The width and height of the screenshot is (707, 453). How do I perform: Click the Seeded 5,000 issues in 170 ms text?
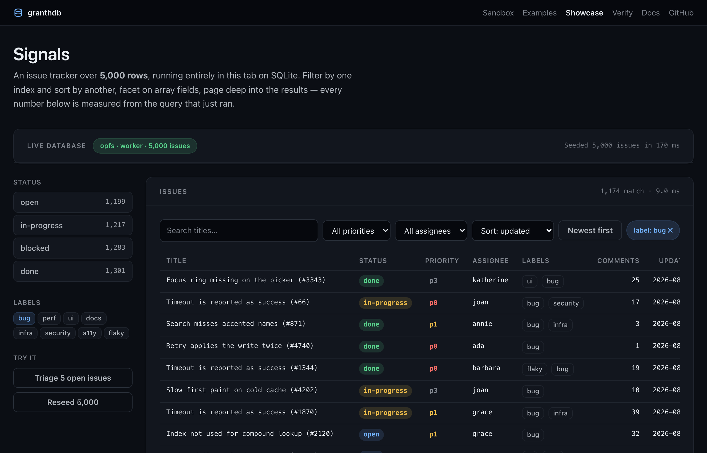click(622, 145)
